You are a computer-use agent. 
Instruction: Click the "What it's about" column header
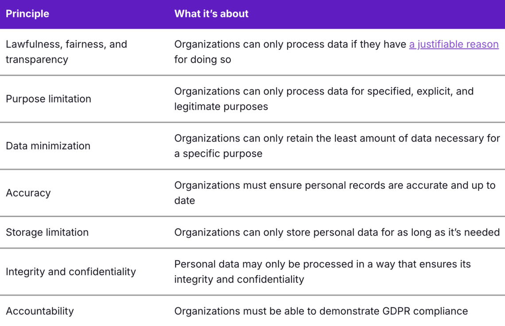(211, 14)
